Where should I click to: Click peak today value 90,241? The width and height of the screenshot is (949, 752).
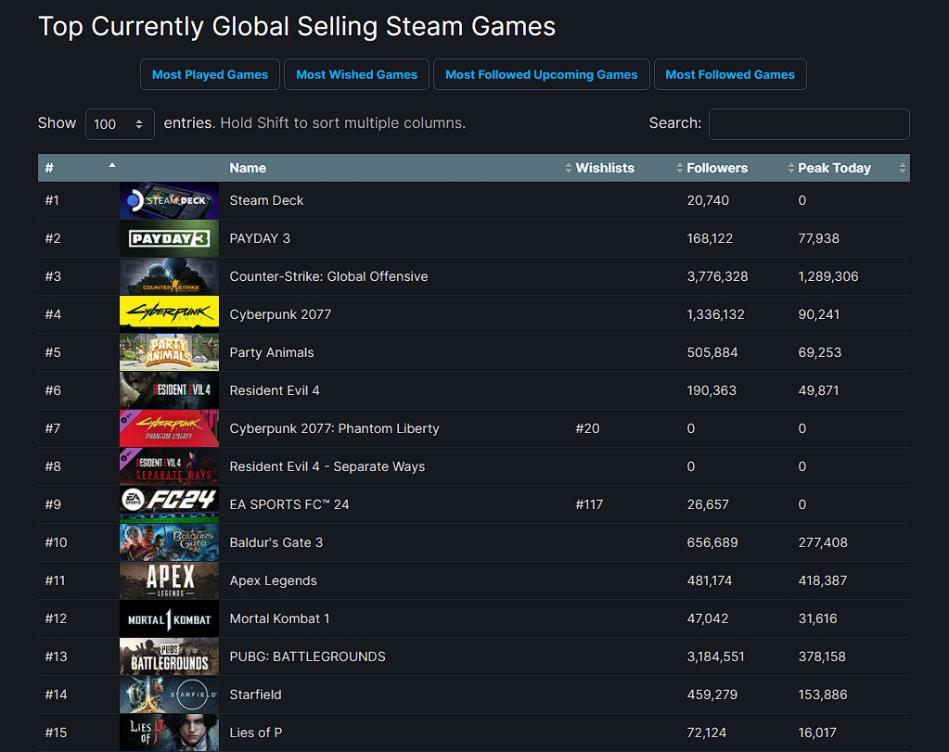(x=818, y=314)
